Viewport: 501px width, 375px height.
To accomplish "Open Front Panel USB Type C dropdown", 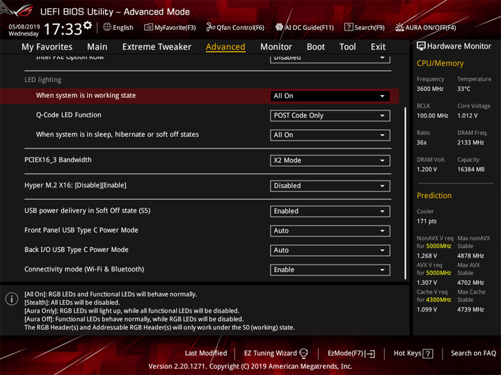I will [330, 231].
